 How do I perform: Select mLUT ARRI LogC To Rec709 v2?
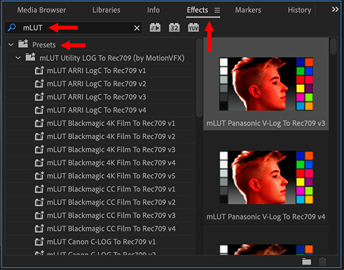pos(96,84)
